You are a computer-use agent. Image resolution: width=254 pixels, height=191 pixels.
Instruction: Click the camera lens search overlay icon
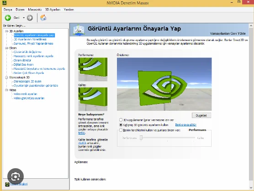pyautogui.click(x=16, y=176)
